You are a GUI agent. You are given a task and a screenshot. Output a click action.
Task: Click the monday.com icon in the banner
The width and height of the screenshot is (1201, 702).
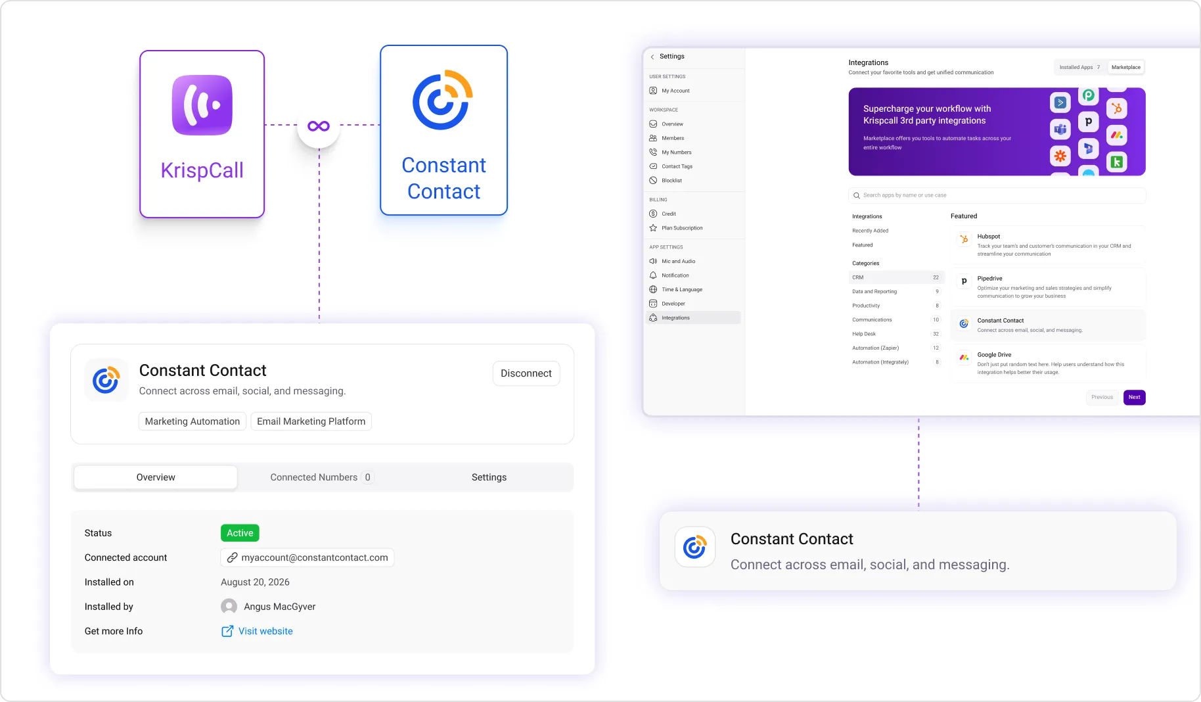[x=1116, y=135]
